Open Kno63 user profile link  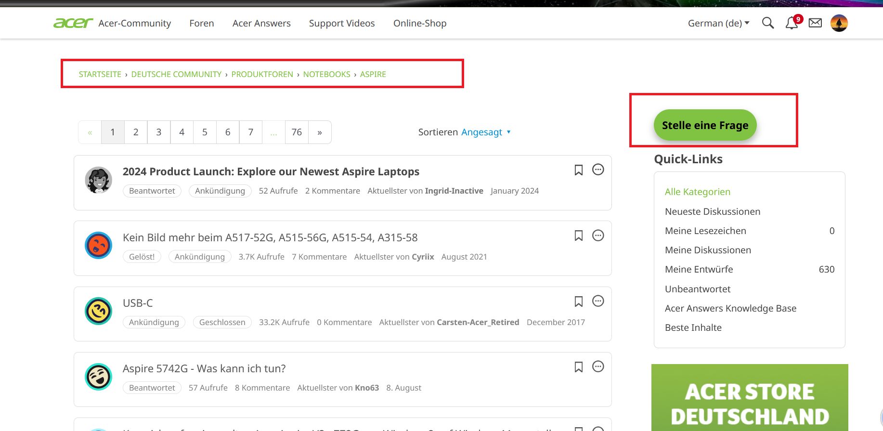coord(367,388)
